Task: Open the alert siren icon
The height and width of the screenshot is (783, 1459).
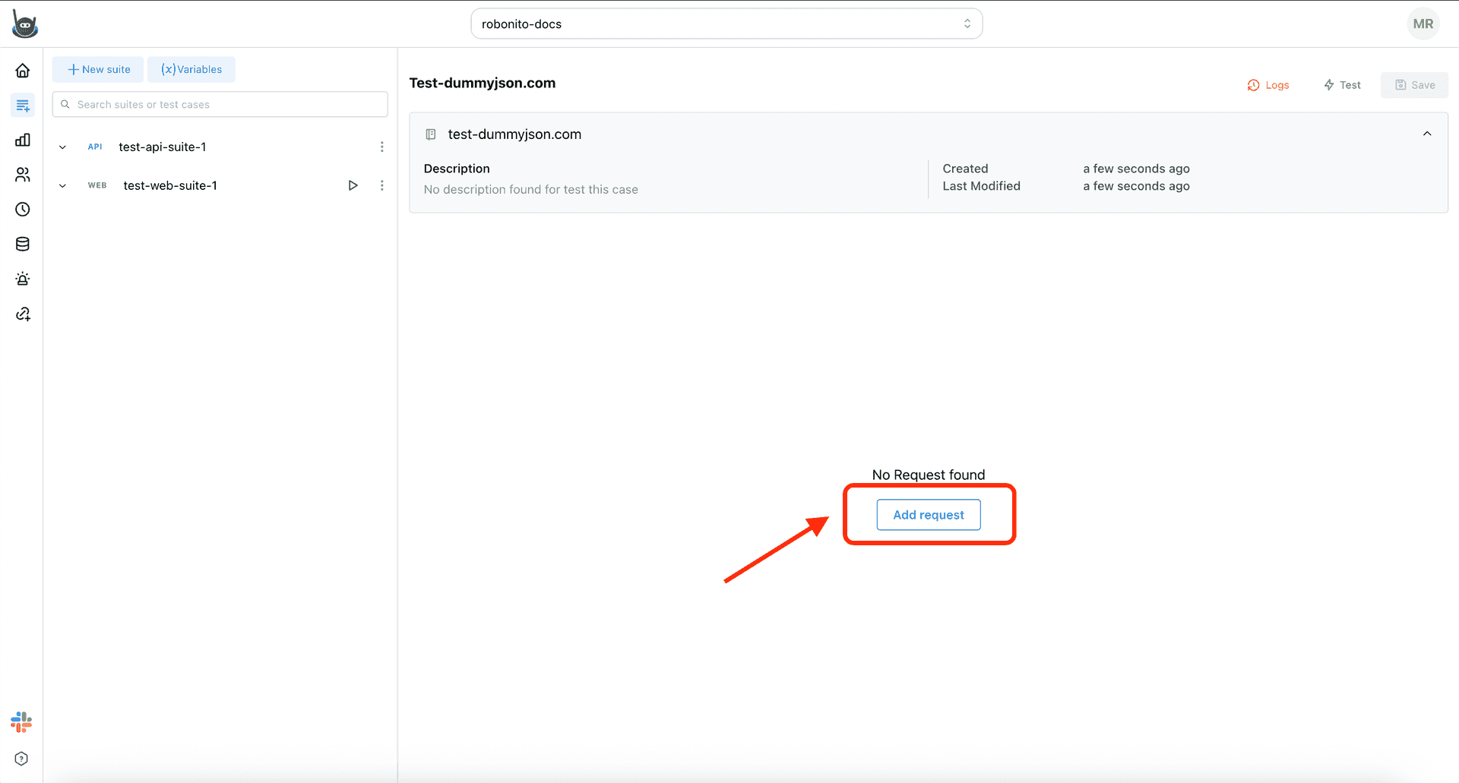Action: pos(23,279)
